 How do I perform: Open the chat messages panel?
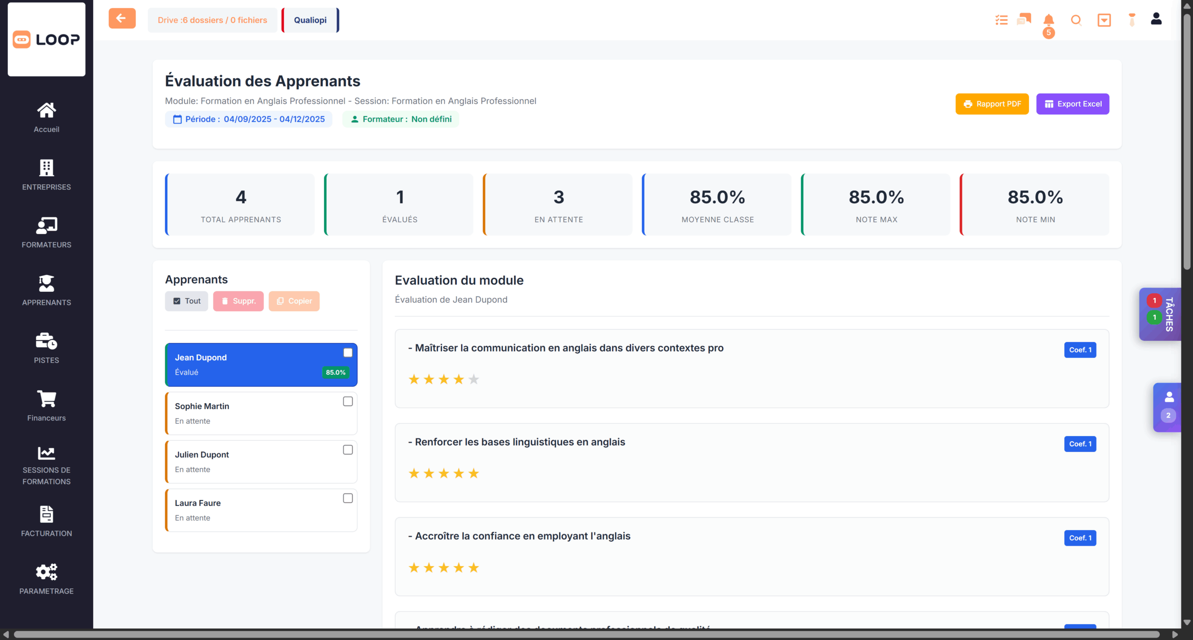[1023, 20]
